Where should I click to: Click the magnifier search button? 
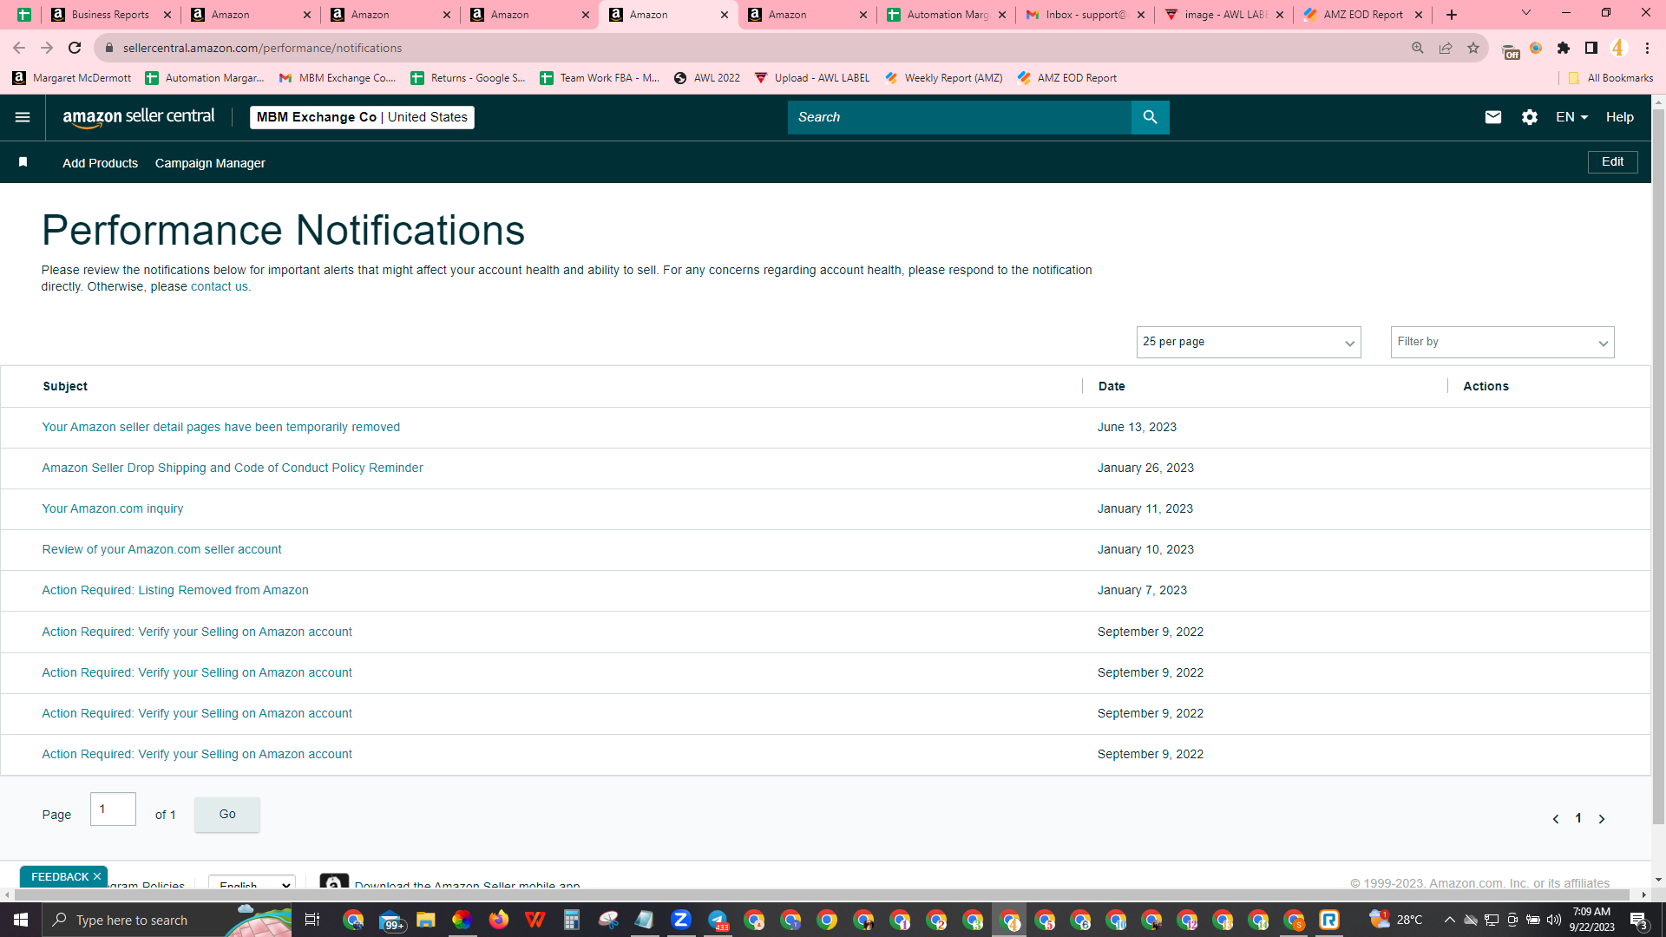(x=1150, y=117)
